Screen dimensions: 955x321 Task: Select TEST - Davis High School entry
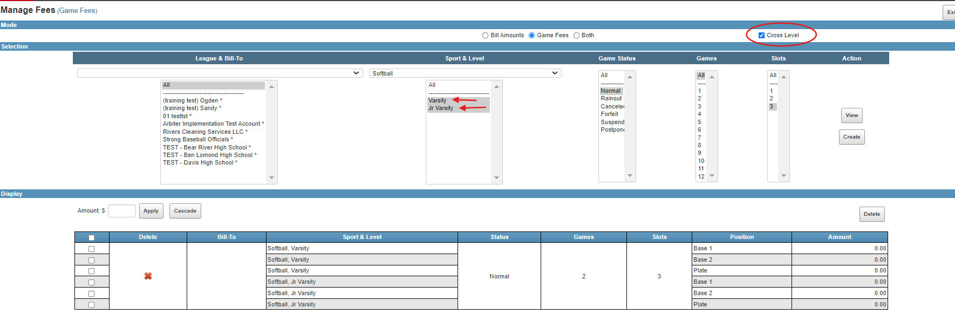tap(200, 163)
